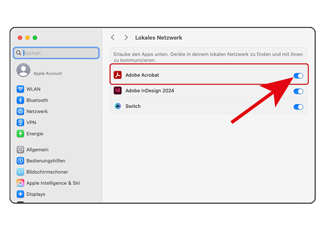Click the Adobe Acrobat app icon
Screen dimensions: 324x230
tap(118, 75)
